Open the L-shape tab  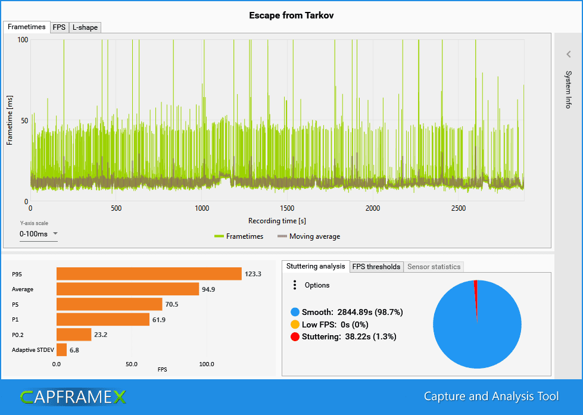[85, 27]
